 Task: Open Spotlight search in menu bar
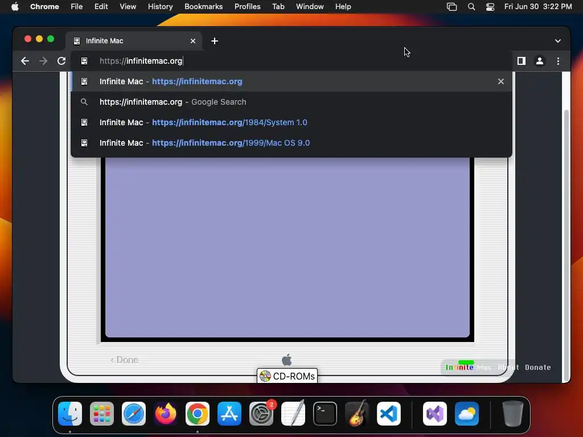(471, 7)
